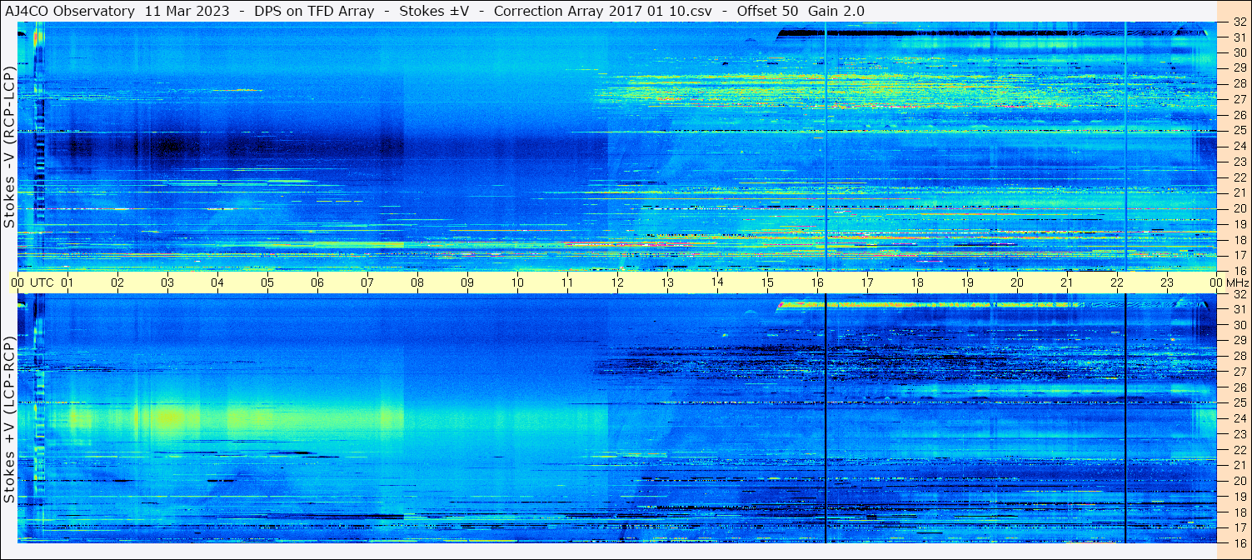1252x560 pixels.
Task: Click the 16 hour tick label on the time axis
Action: click(817, 282)
